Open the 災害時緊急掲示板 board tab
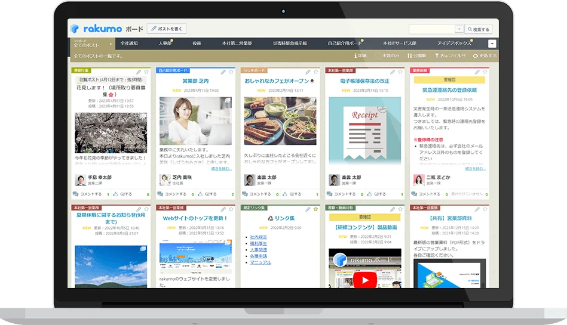 290,44
